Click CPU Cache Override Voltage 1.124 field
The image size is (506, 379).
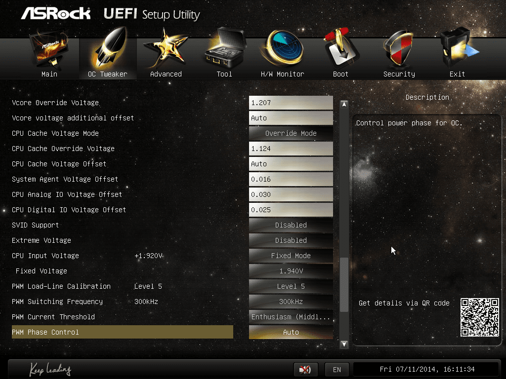[x=291, y=149]
